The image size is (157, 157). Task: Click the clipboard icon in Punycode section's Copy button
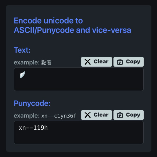pos(120,115)
